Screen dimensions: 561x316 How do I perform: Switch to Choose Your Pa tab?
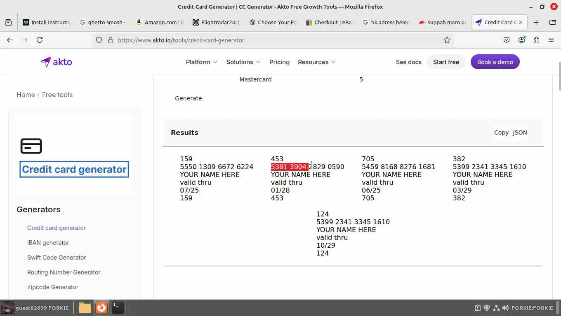click(273, 22)
